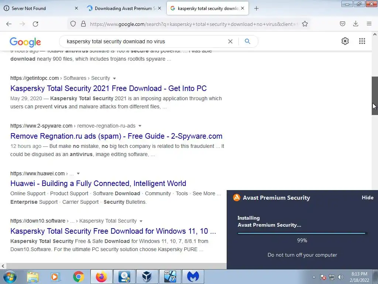The width and height of the screenshot is (378, 284).
Task: Expand the huawei.com result options arrow
Action: tap(78, 174)
